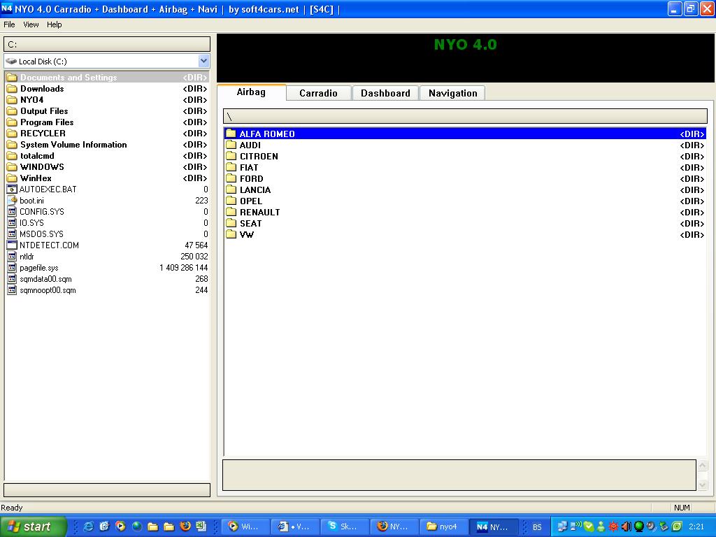Image resolution: width=716 pixels, height=537 pixels.
Task: Select the pagefile.sys file icon
Action: click(12, 268)
